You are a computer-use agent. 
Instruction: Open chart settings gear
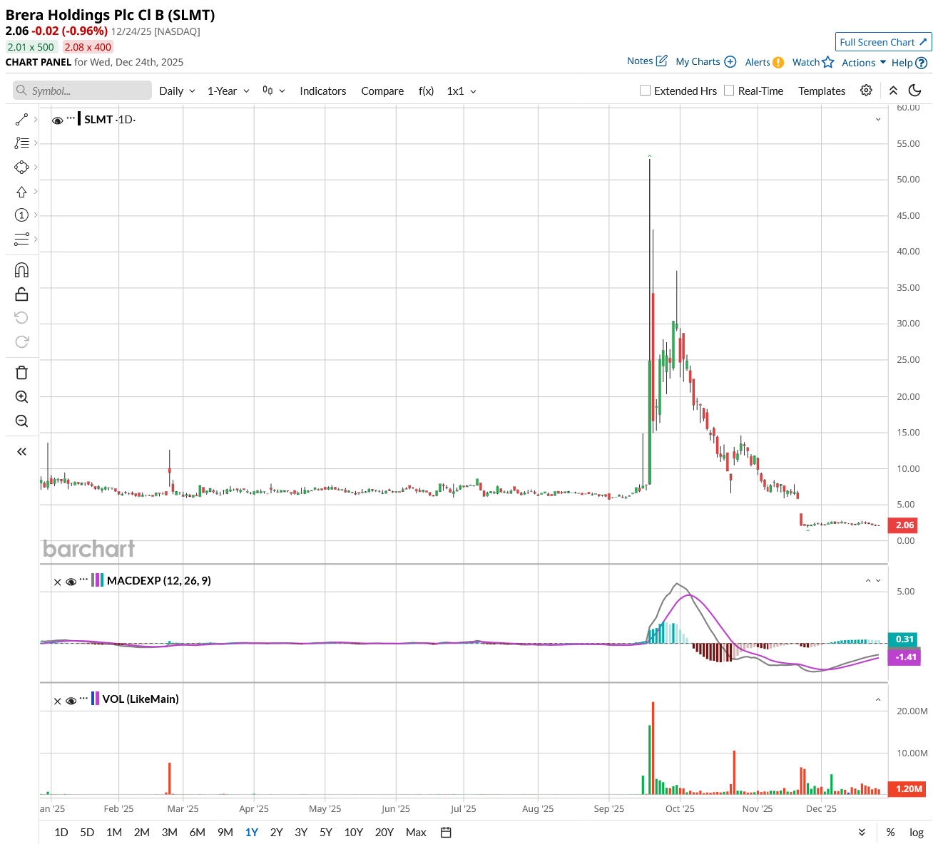[x=866, y=91]
